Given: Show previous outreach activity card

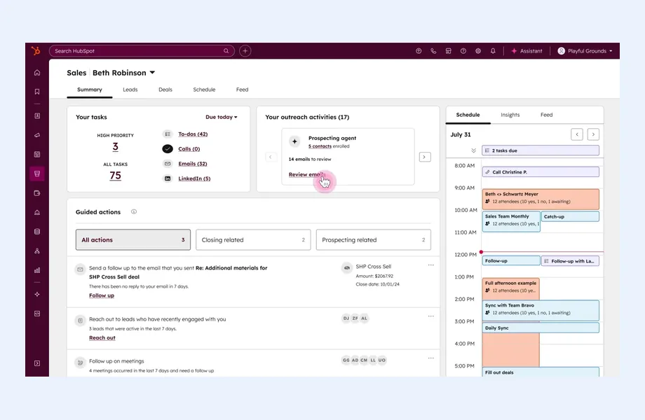Looking at the screenshot, I should coord(271,157).
